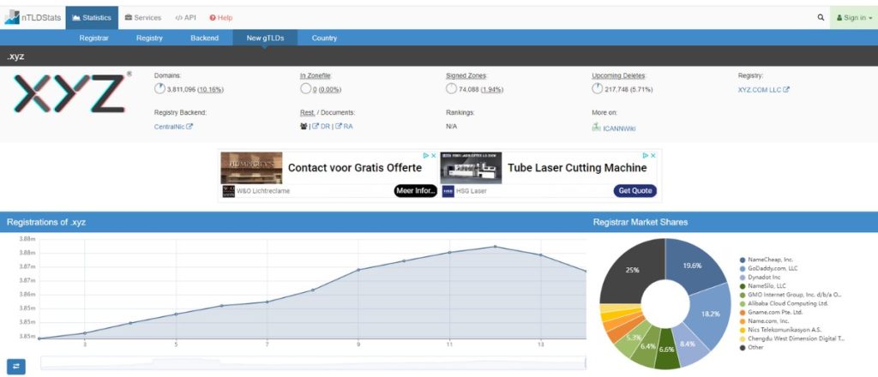Open the XYZ.COM LLC registry link
The height and width of the screenshot is (377, 878).
point(763,88)
